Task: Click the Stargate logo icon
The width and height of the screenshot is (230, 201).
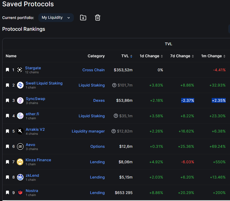Action: (x=20, y=70)
